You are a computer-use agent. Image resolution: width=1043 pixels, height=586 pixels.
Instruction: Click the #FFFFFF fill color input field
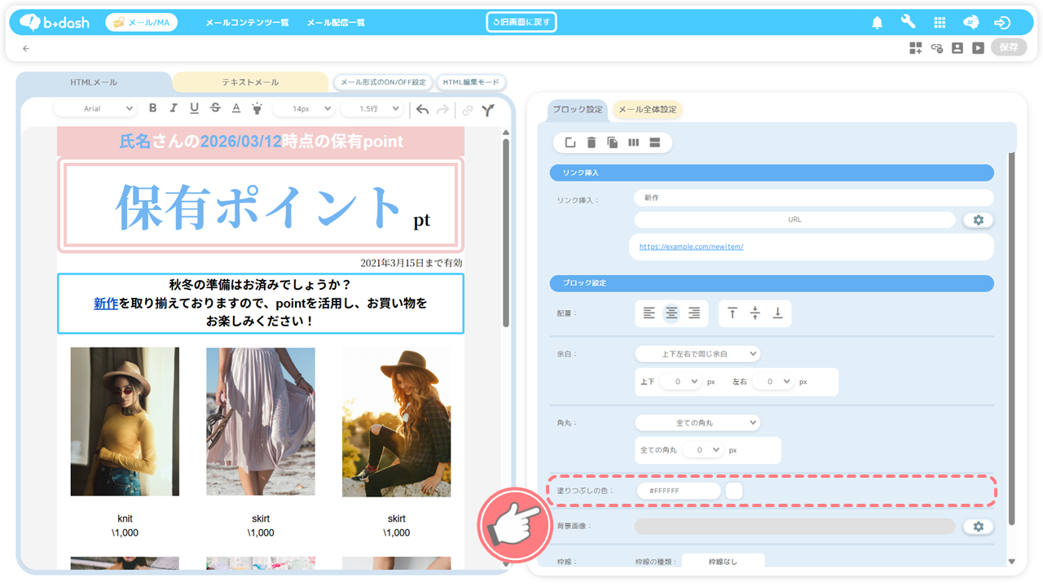pos(679,491)
